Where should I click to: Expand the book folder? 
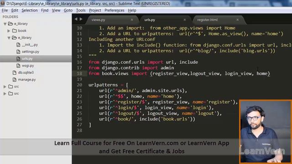9,31
